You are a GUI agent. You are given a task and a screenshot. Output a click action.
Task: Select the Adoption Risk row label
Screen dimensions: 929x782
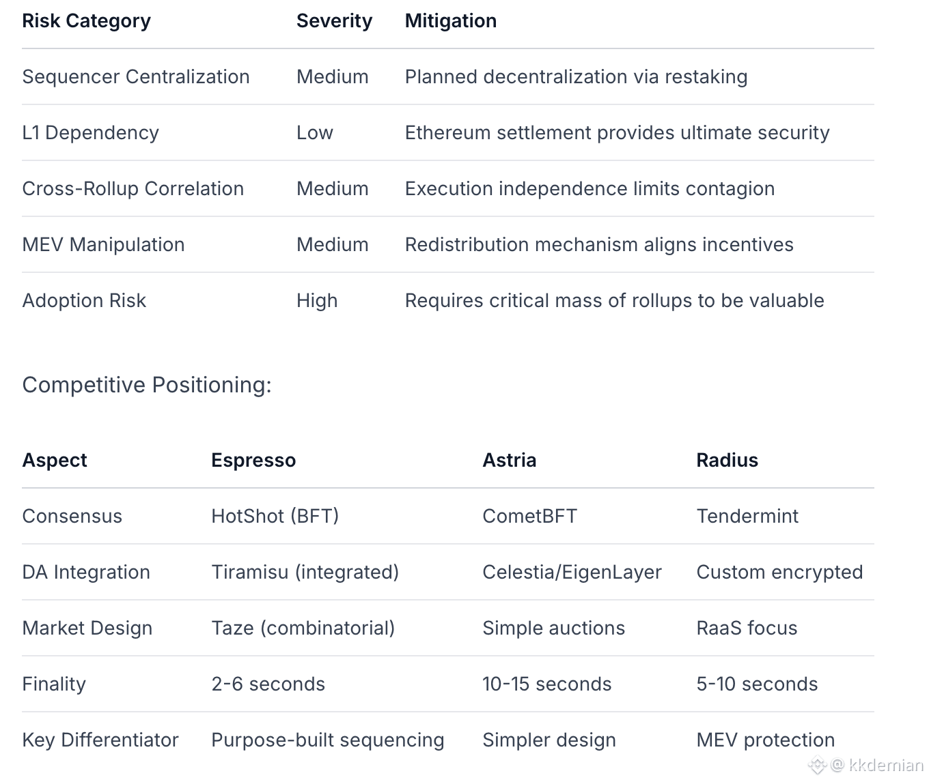tap(84, 301)
